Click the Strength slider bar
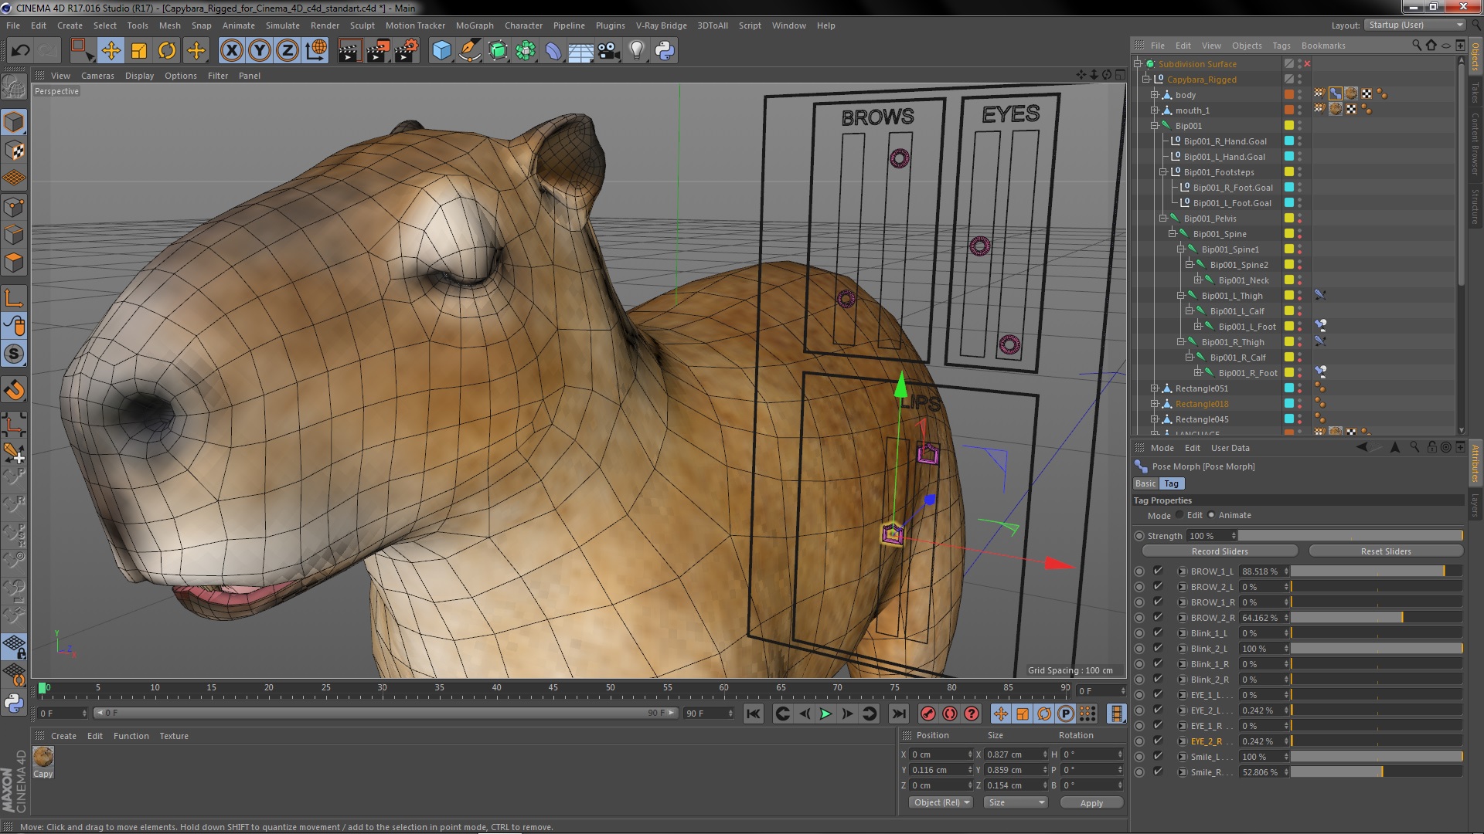Viewport: 1484px width, 834px height. pos(1350,535)
